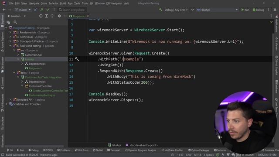Open the Terminal tool window
279x157 pixels.
pyautogui.click(x=113, y=150)
